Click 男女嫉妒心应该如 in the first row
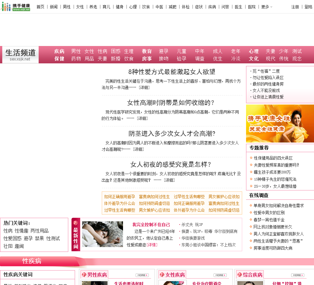Viewport: 314px width, 285px height. [224, 197]
